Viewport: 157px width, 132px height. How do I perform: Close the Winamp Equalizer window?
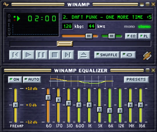[153, 70]
